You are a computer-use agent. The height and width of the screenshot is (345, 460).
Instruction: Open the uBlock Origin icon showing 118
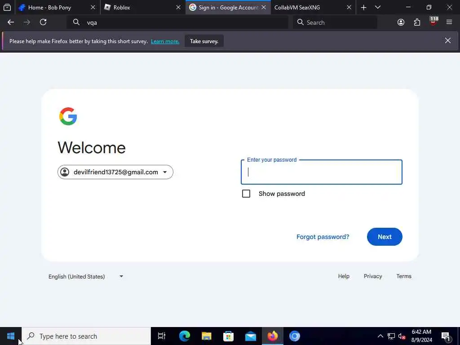[x=433, y=22]
